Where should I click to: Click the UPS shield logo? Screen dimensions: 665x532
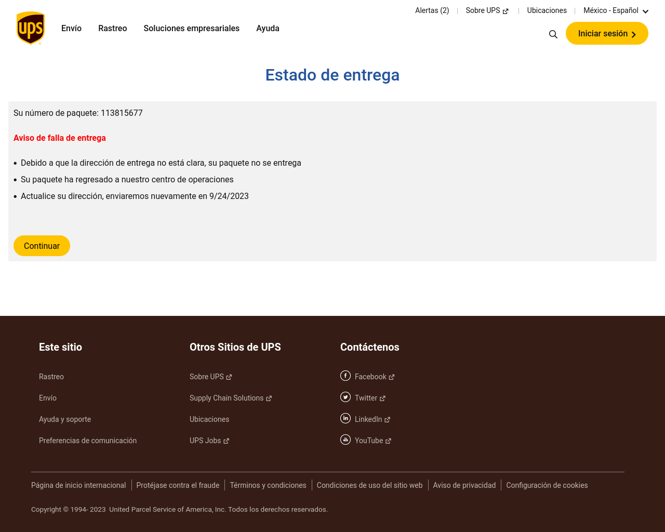point(31,28)
